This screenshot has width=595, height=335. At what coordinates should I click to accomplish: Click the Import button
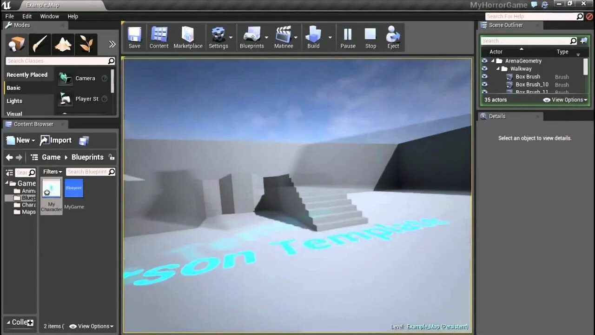(56, 140)
